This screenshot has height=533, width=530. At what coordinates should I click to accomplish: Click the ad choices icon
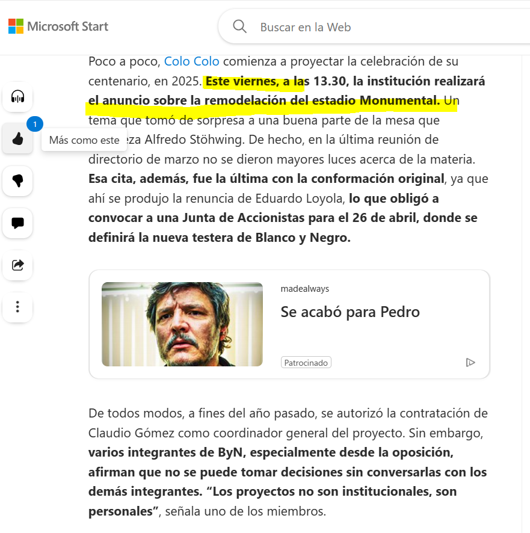coord(470,363)
